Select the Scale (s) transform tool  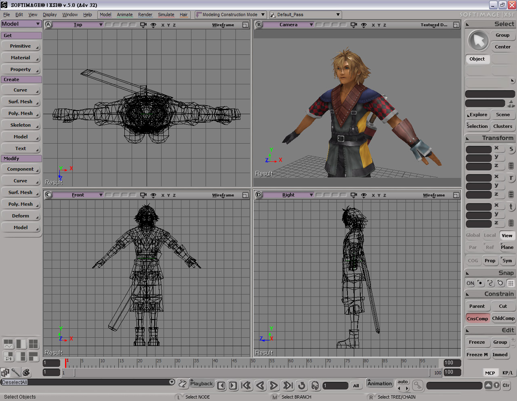(511, 149)
